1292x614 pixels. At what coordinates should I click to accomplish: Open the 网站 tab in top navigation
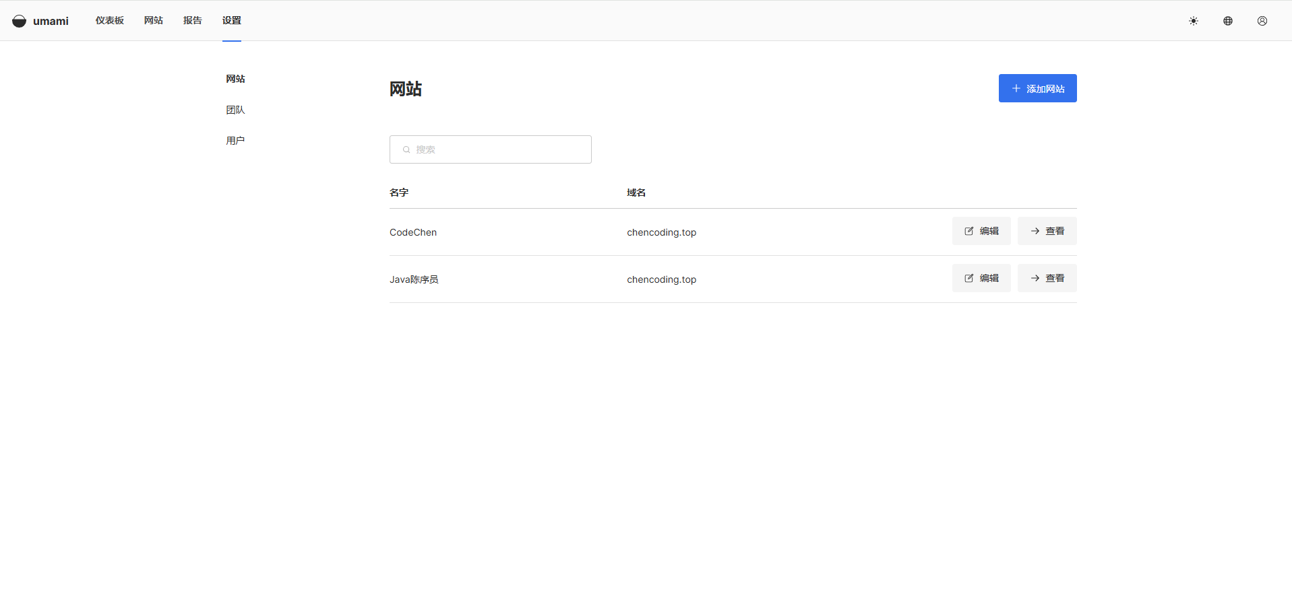(153, 20)
